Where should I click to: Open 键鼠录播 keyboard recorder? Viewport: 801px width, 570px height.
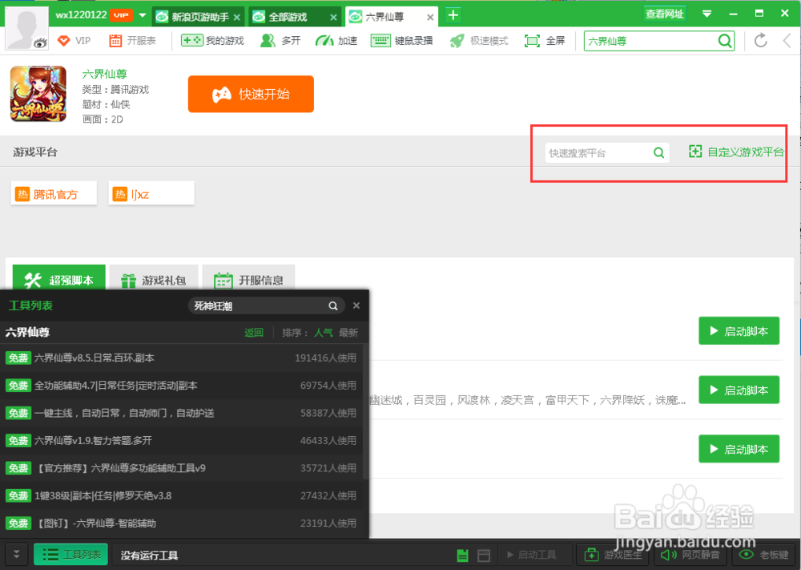tap(401, 41)
